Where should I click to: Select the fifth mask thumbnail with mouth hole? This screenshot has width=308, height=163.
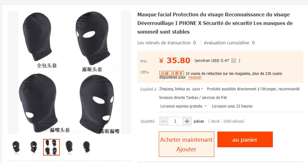[x=86, y=147]
